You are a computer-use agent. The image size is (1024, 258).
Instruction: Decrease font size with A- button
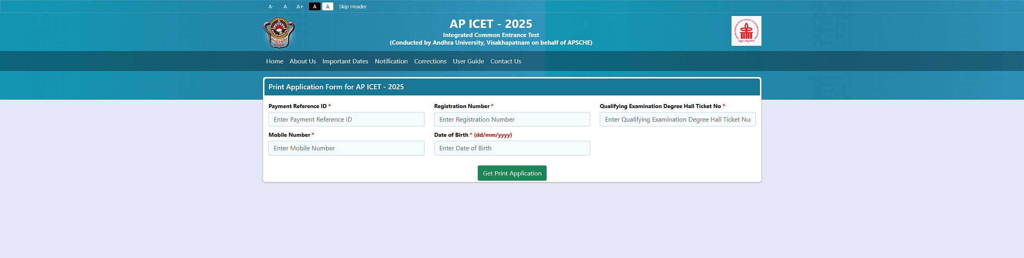[x=271, y=6]
